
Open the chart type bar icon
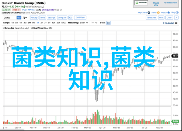[24, 17]
